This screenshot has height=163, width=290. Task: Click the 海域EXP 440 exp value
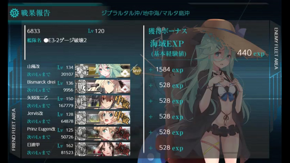point(251,53)
